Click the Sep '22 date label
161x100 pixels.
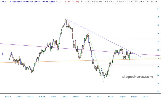[134, 97]
